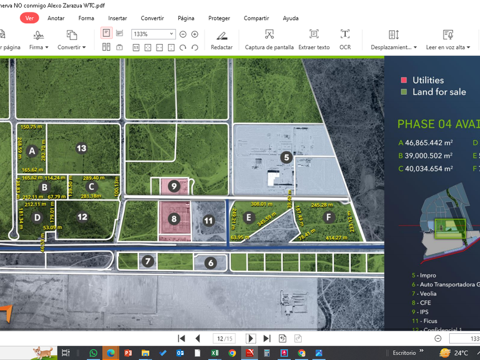
Task: Open the Captura de pantalla tool
Action: pyautogui.click(x=269, y=35)
